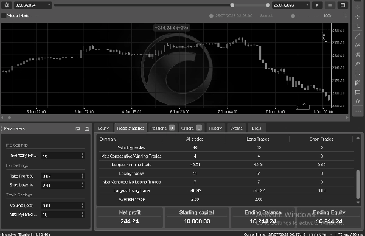The width and height of the screenshot is (365, 236).
Task: Open the Events tab
Action: coord(236,128)
